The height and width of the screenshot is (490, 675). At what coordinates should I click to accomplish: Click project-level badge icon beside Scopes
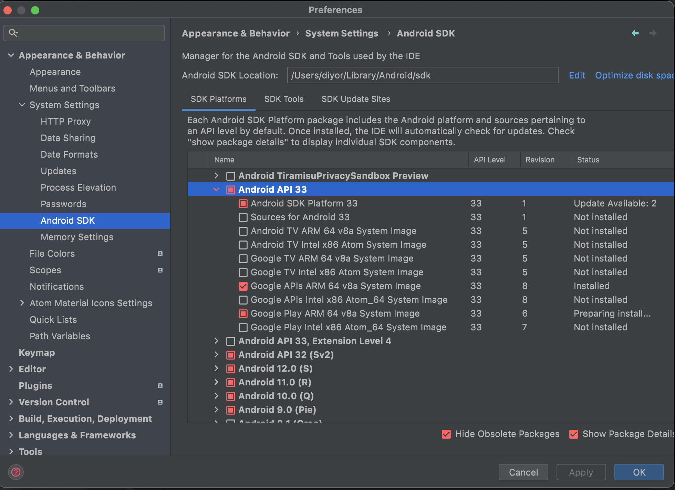click(160, 270)
